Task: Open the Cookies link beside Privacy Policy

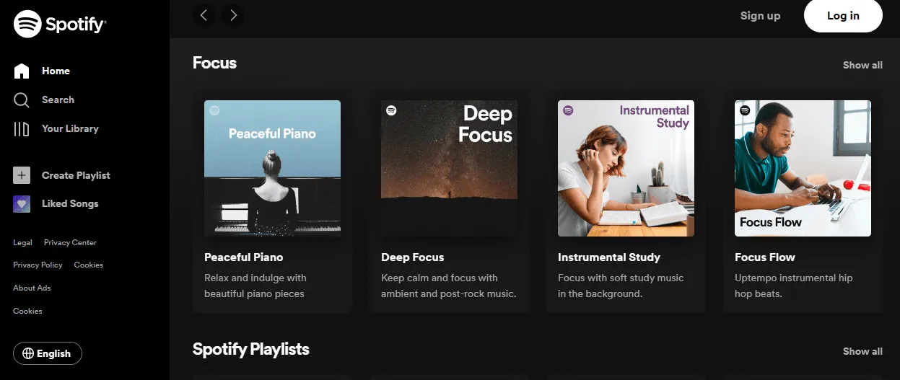Action: [89, 265]
